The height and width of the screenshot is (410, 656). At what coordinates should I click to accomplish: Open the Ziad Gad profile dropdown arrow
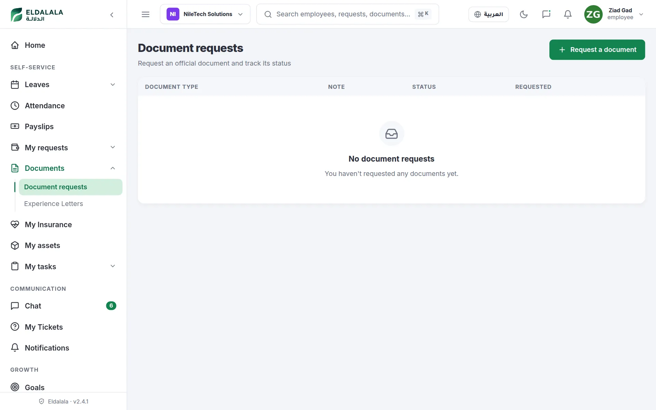(641, 14)
